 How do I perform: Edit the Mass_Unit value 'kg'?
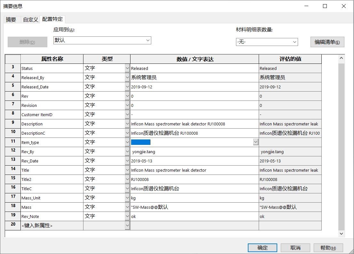point(194,198)
